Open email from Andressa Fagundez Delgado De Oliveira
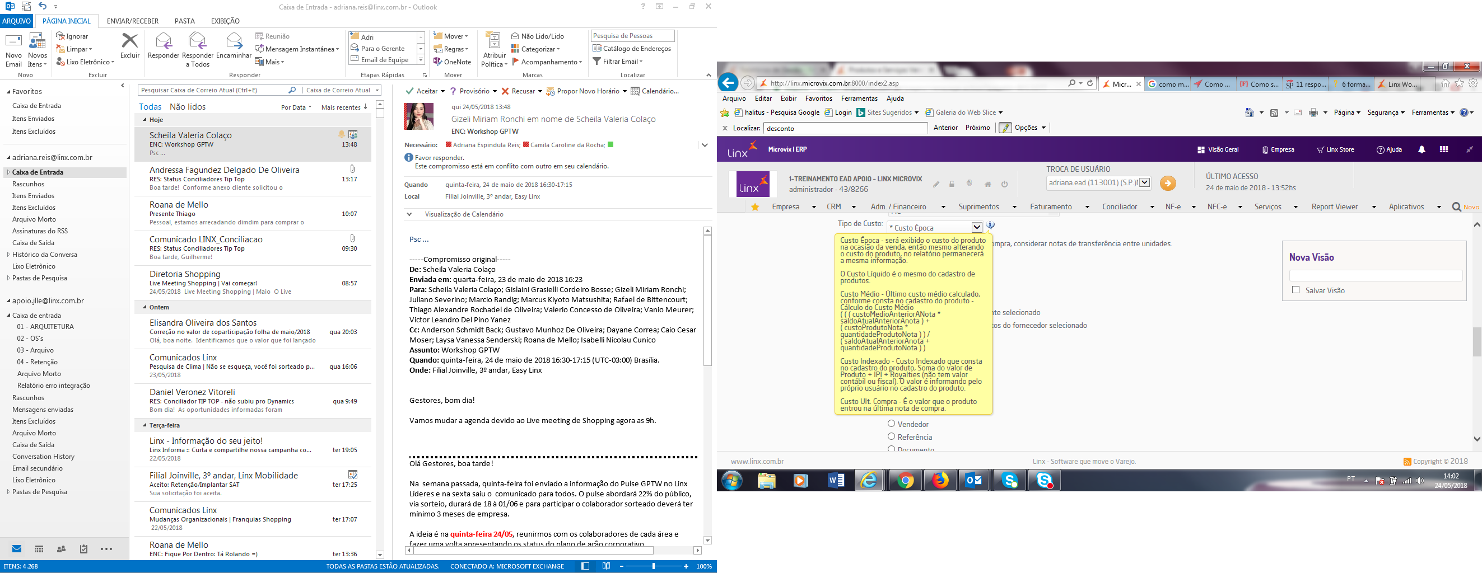This screenshot has height=573, width=1482. pos(253,179)
